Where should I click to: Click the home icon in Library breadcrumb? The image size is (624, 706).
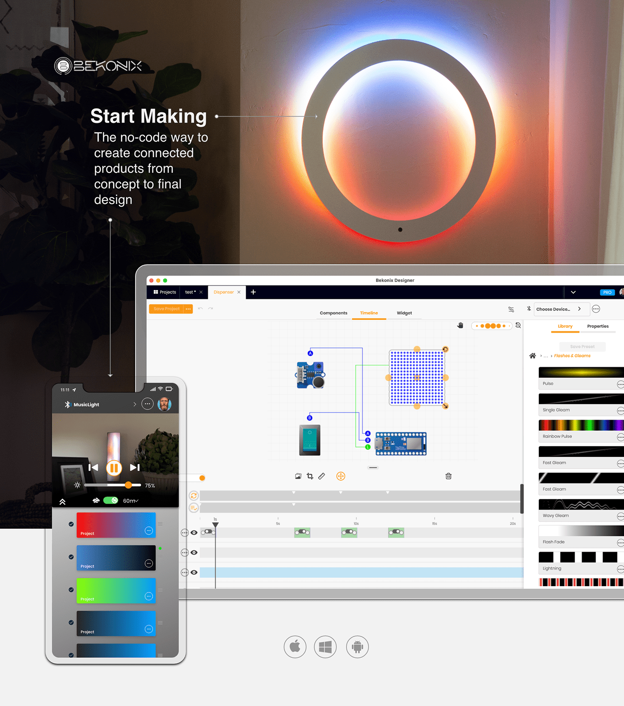click(532, 356)
